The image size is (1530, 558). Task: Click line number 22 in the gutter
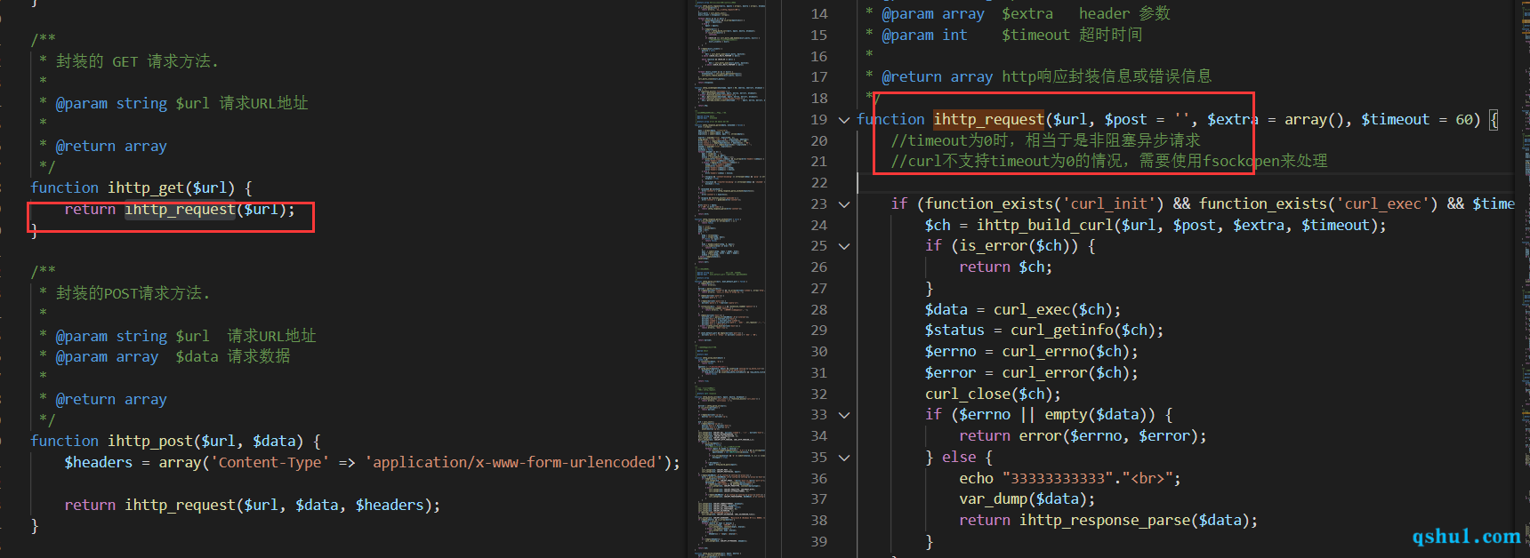pos(819,183)
